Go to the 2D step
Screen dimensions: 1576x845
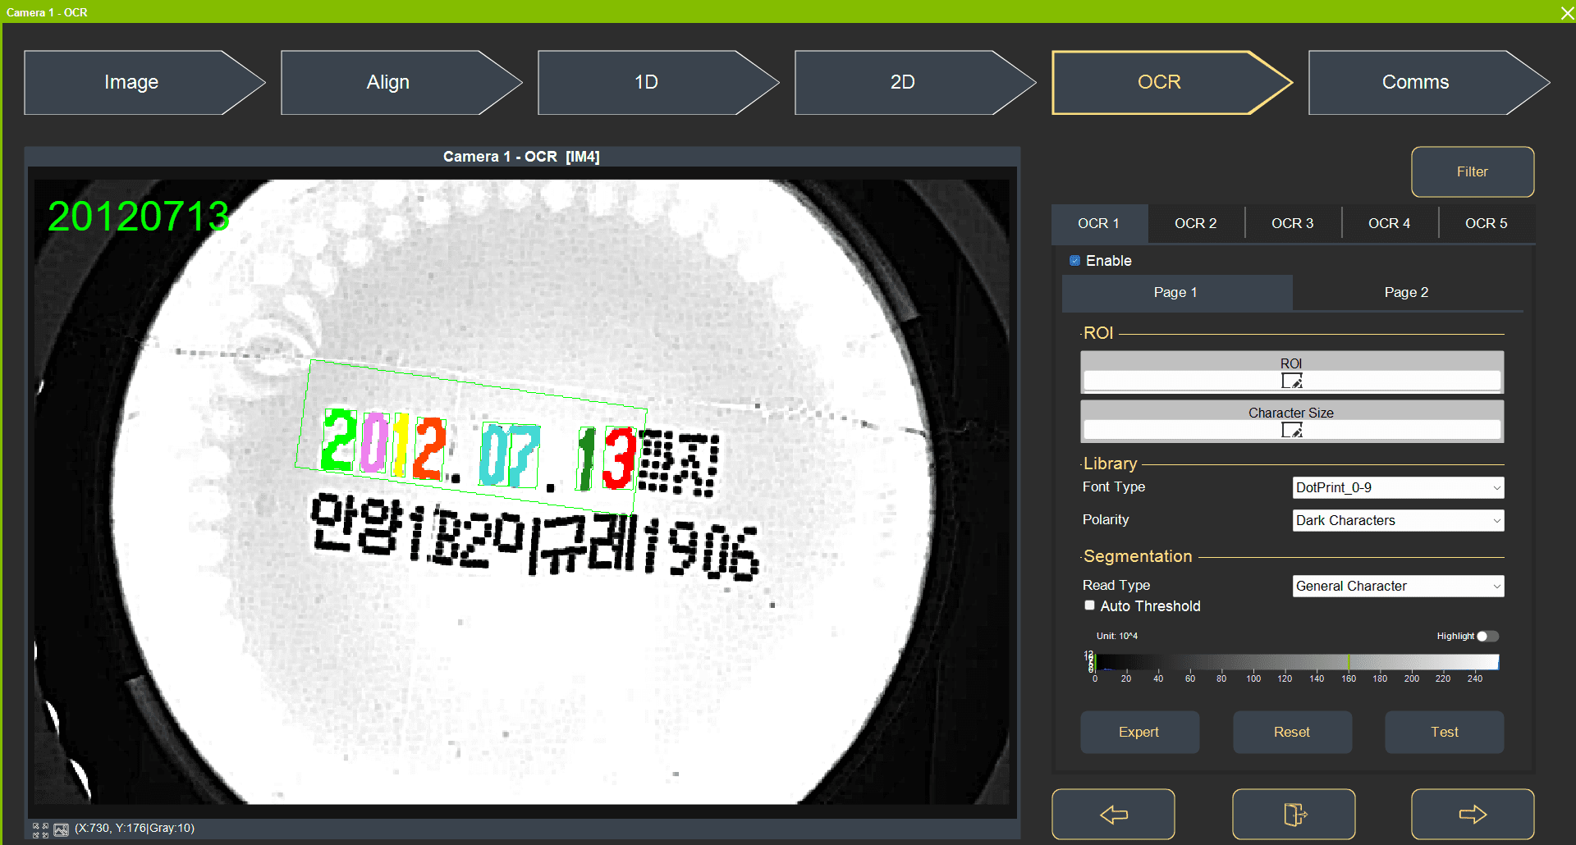point(915,82)
